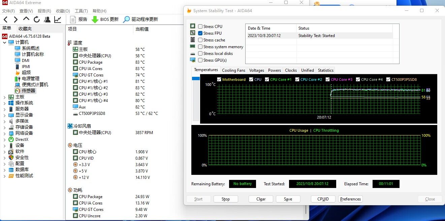The height and width of the screenshot is (221, 445).
Task: Collapse the 计算机 tree node
Action: 4,42
